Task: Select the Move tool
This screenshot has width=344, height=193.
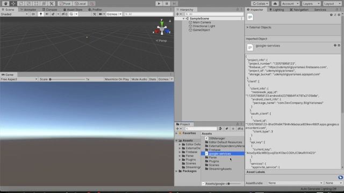Action: 13,4
